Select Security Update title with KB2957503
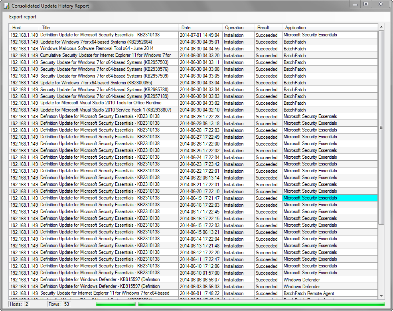393x311 pixels. click(x=109, y=62)
